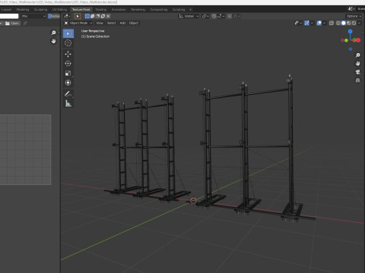365x273 pixels.
Task: Pick the Annotate tool
Action: [68, 94]
